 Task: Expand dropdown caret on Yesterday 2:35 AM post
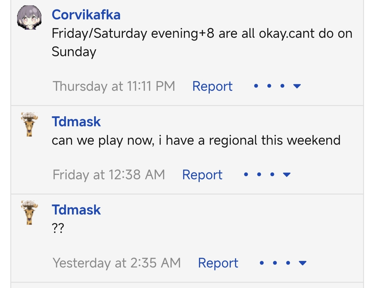(302, 263)
